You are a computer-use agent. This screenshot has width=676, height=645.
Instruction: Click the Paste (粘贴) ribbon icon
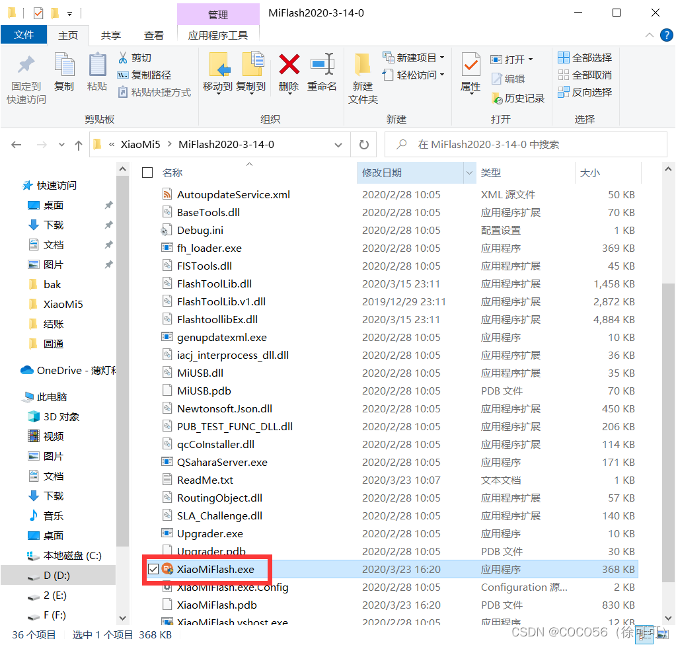click(97, 65)
